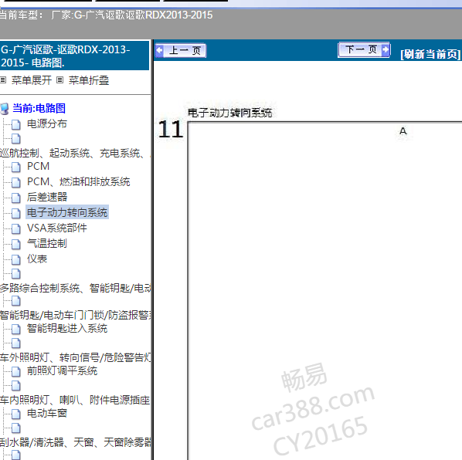Viewport: 462px width, 460px height.
Task: Open the PCM tree item
Action: point(38,166)
